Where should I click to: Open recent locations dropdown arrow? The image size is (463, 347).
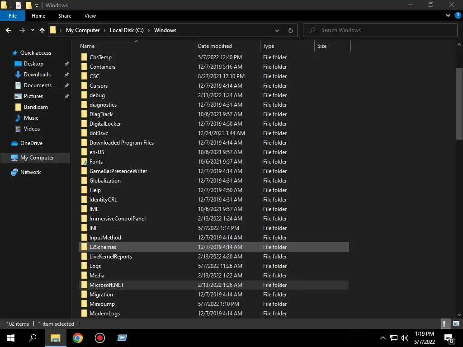pos(33,30)
